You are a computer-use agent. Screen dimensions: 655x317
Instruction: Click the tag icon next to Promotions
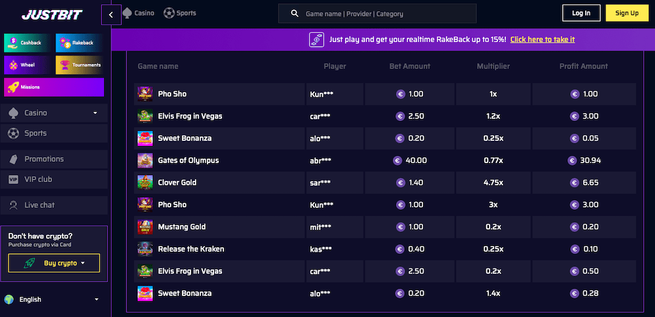[13, 159]
